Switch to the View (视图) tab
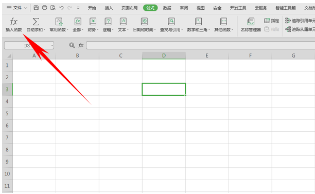 [201, 8]
